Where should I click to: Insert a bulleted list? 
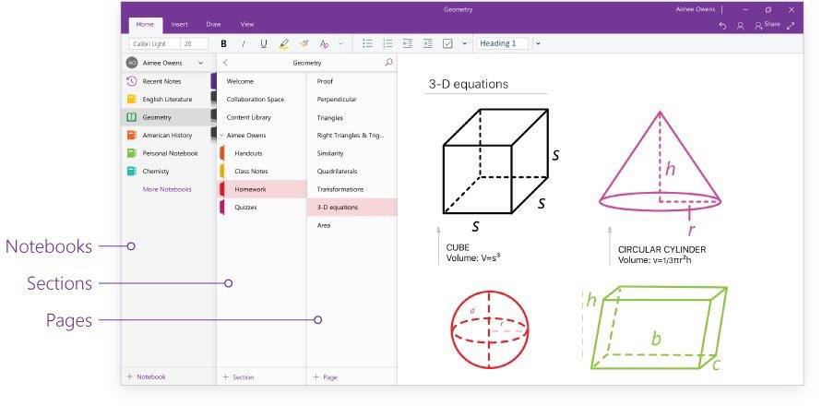pos(367,43)
